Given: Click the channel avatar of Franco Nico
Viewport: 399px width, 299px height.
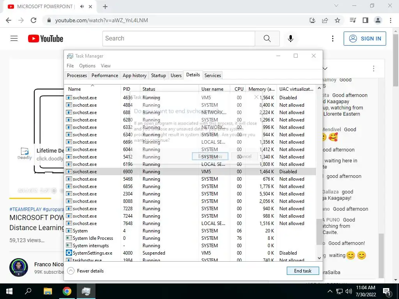Looking at the screenshot, I should point(19,267).
